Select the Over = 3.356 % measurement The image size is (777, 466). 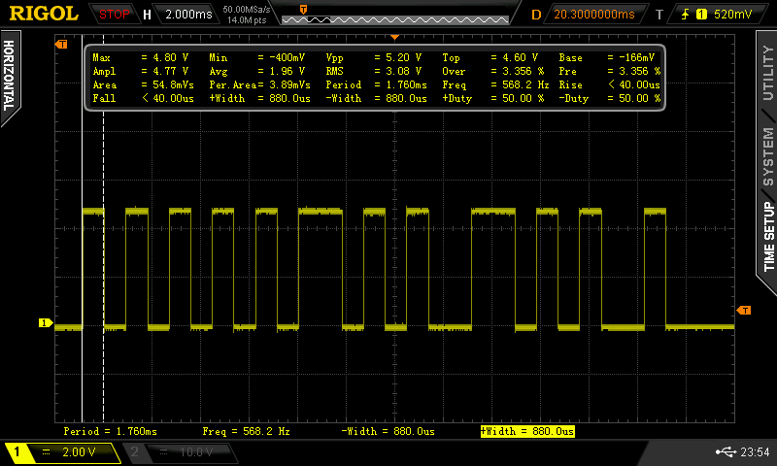tap(493, 71)
